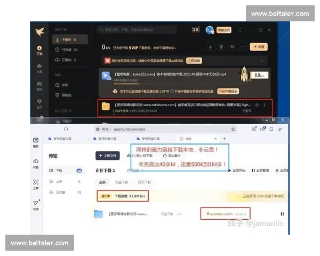Click the play-circle icon on mkvhome task
This screenshot has height=256, width=320.
click(257, 105)
